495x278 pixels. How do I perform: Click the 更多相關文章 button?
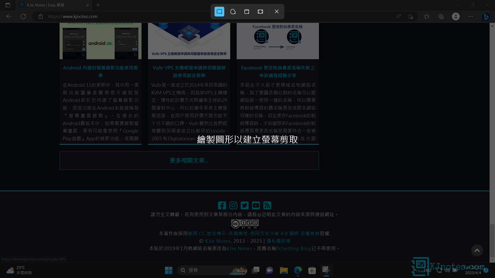[x=189, y=160]
